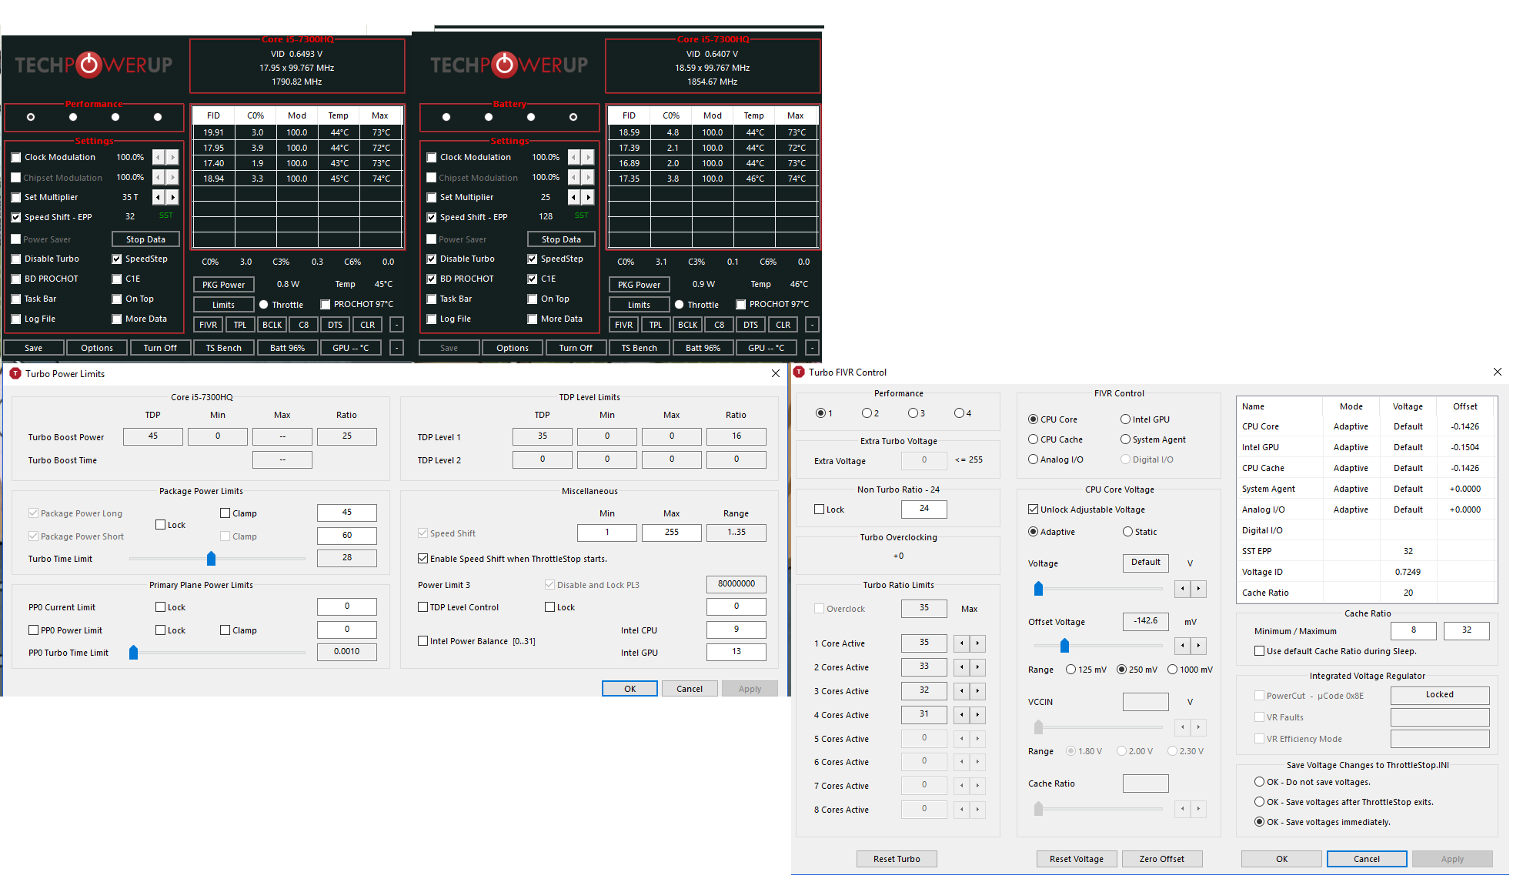The height and width of the screenshot is (882, 1513).
Task: Select the CPU Cache radio option
Action: coord(1034,439)
